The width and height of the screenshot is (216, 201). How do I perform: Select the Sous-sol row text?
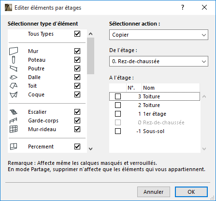click(x=150, y=131)
